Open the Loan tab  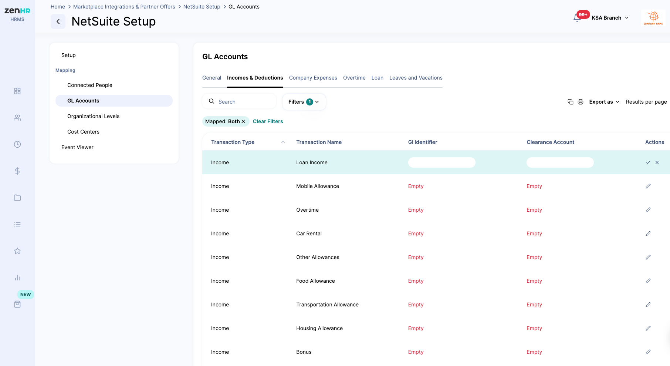coord(377,78)
